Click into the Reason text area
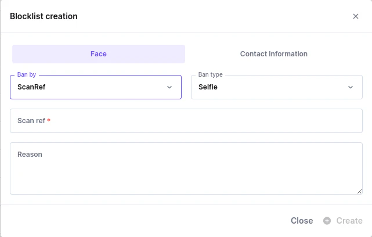 [x=186, y=171]
